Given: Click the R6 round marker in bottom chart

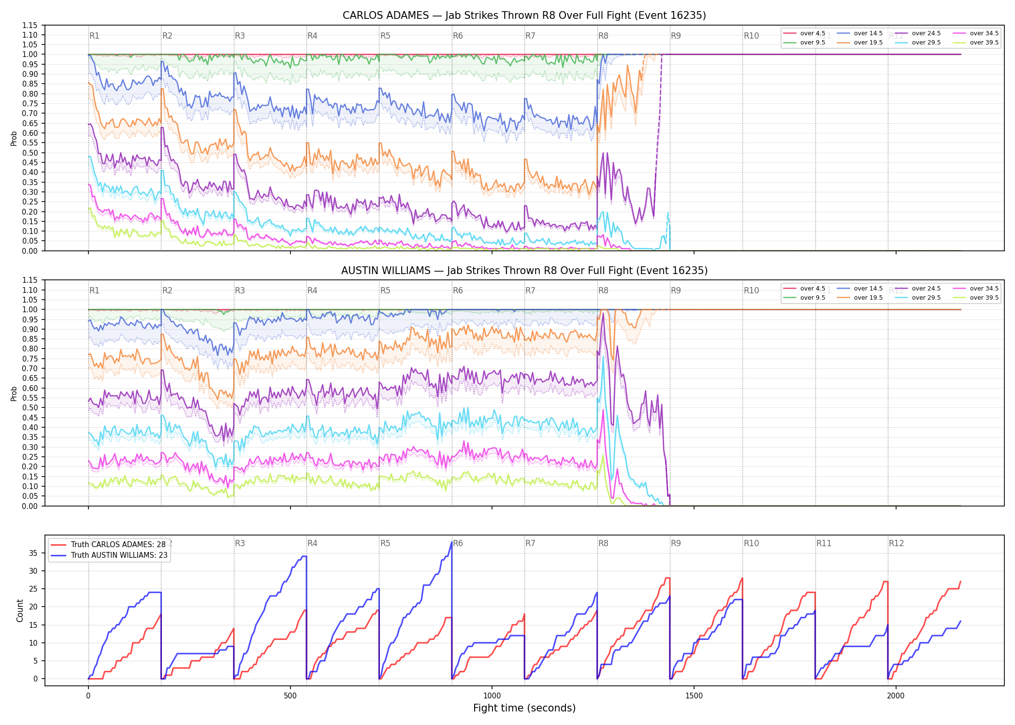Looking at the screenshot, I should click(458, 543).
